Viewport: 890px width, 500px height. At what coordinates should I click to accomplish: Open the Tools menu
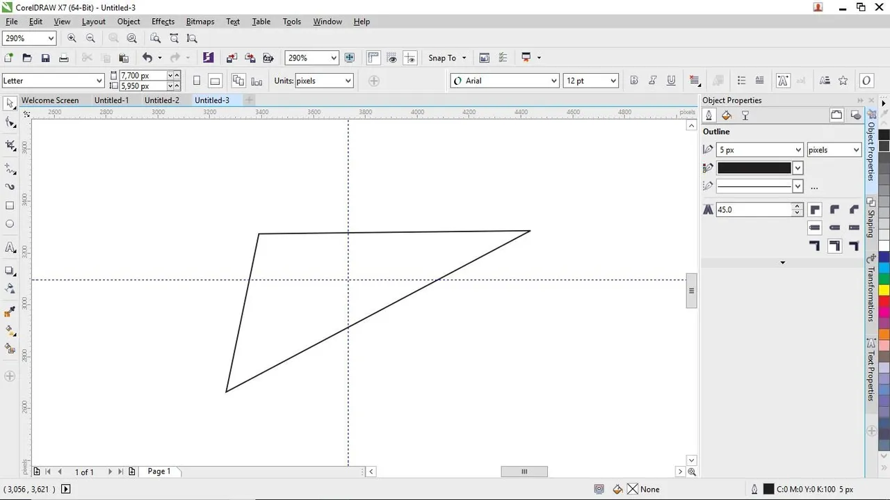[291, 22]
